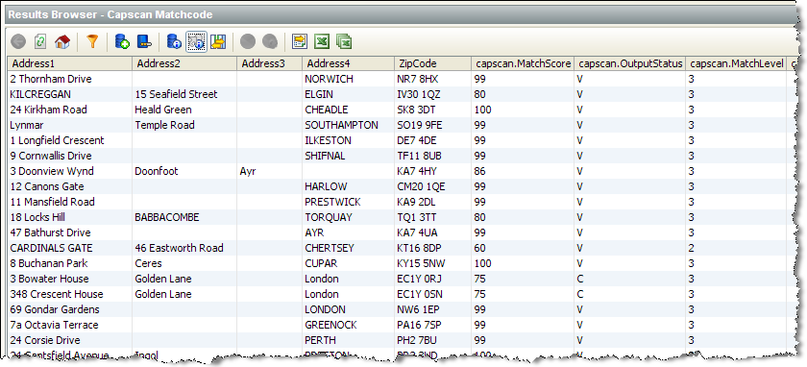
Task: Click the blue database with minus bar icon
Action: (x=144, y=41)
